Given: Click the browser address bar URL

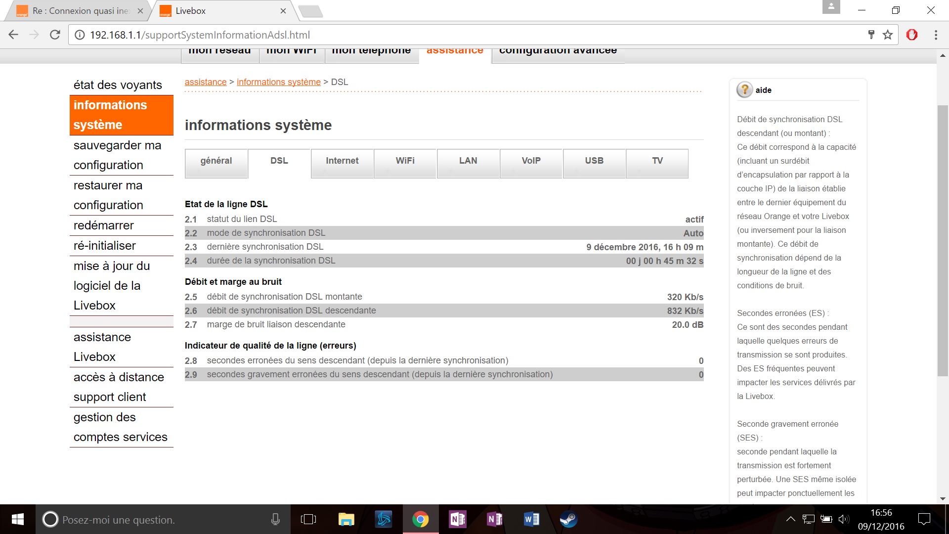Looking at the screenshot, I should click(x=200, y=35).
